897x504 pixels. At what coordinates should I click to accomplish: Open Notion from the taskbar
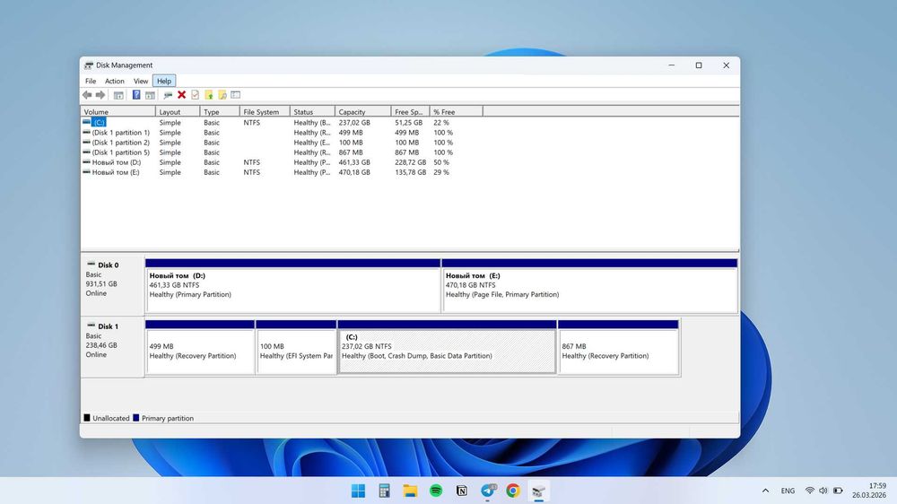[x=462, y=491]
